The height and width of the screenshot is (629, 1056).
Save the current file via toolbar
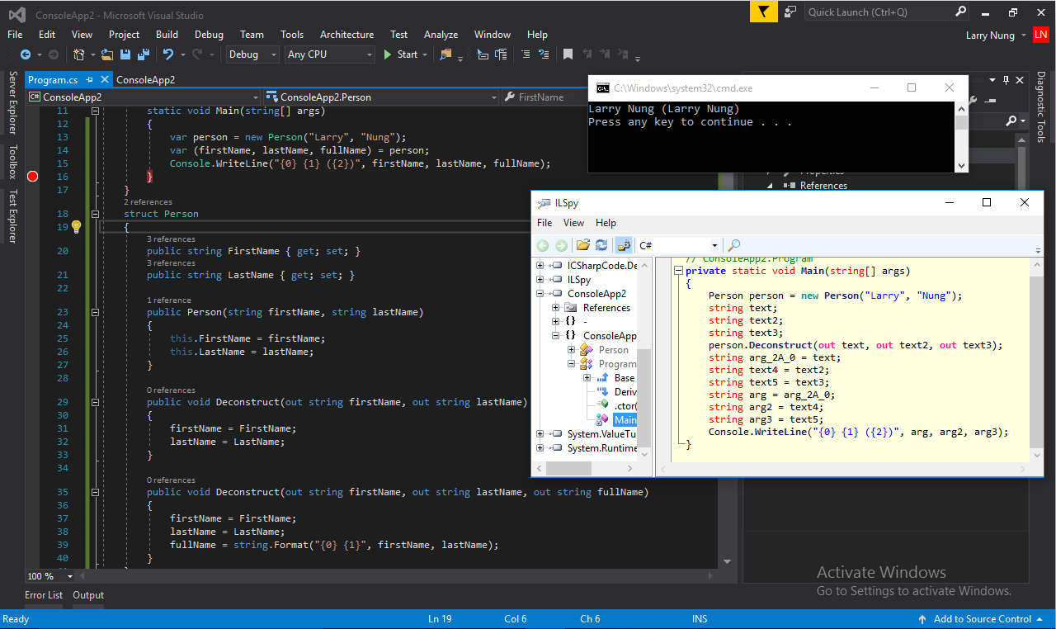click(125, 54)
